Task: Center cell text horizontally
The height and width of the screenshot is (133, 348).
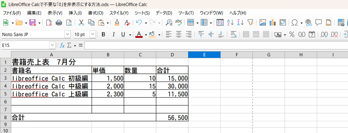Action: 179,34
